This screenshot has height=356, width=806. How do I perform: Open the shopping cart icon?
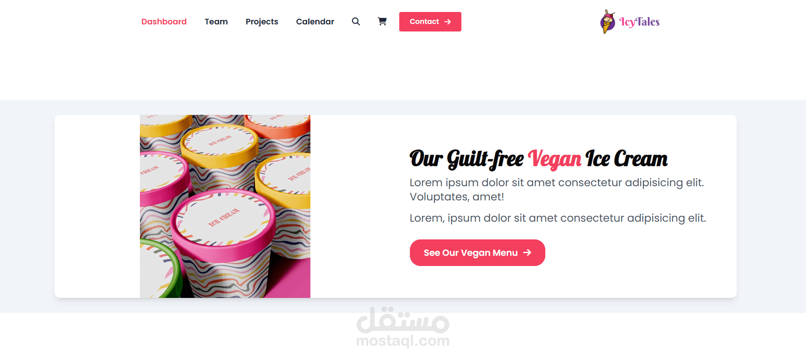click(x=382, y=21)
